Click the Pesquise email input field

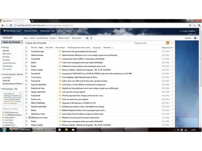tap(146, 43)
